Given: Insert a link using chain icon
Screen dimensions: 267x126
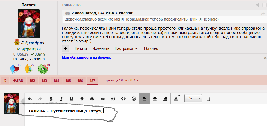Looking at the screenshot, I should pyautogui.click(x=103, y=99).
